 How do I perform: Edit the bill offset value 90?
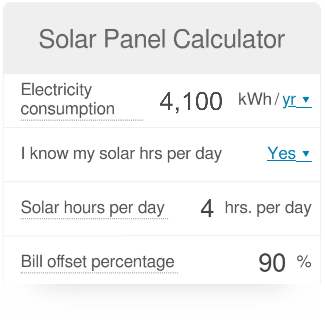pyautogui.click(x=272, y=262)
